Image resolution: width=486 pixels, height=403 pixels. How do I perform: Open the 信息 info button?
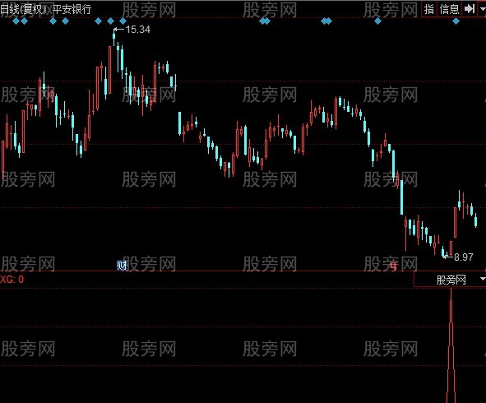tap(449, 9)
